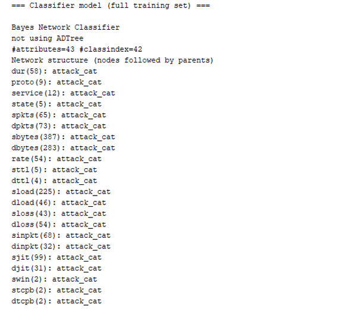Click the 'not using ADTree' line
Image resolution: width=358 pixels, height=318 pixels.
pos(48,39)
